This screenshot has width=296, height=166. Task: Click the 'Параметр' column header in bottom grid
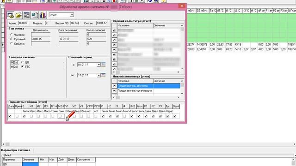click(x=12, y=160)
